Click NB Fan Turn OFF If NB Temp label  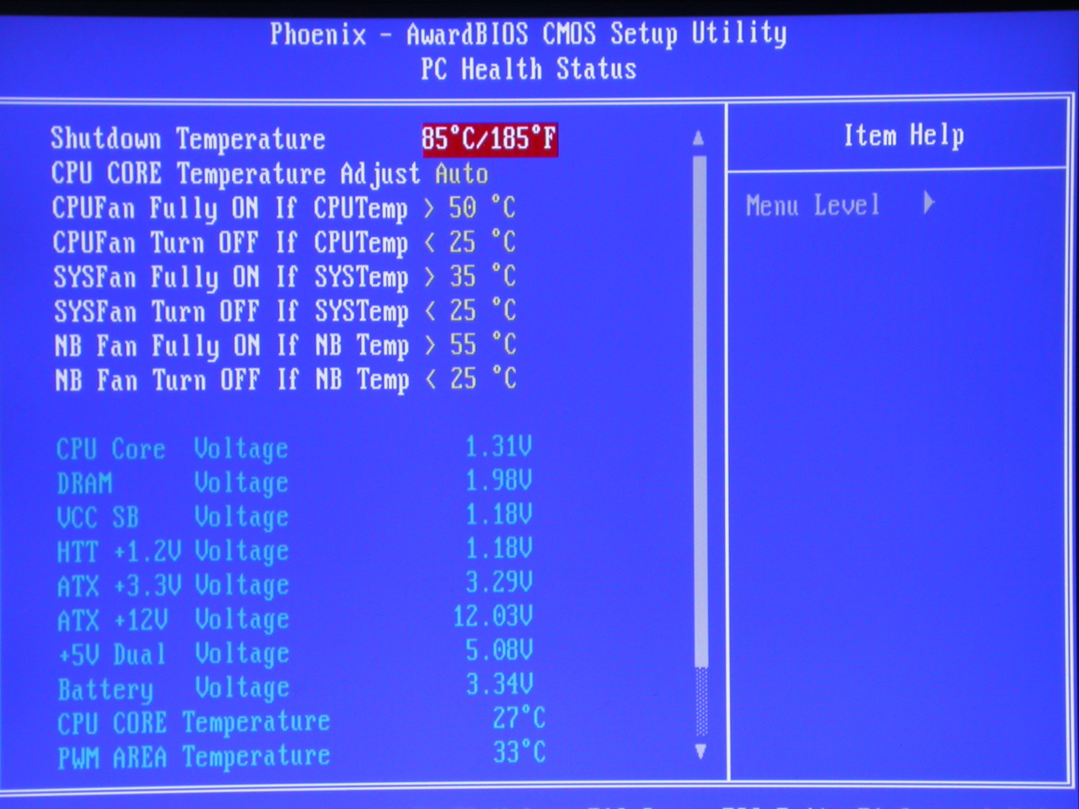coord(232,380)
